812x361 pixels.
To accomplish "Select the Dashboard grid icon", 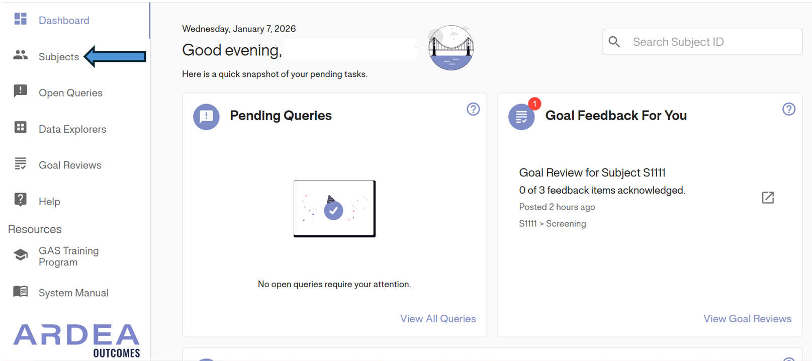I will tap(20, 18).
